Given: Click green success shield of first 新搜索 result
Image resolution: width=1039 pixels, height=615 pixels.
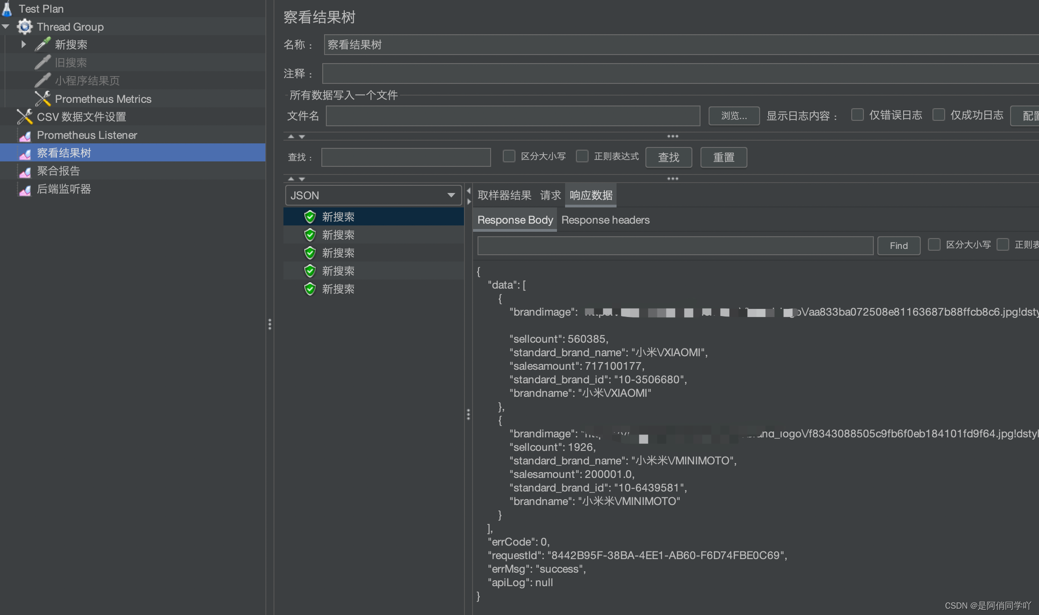Looking at the screenshot, I should click(x=310, y=217).
